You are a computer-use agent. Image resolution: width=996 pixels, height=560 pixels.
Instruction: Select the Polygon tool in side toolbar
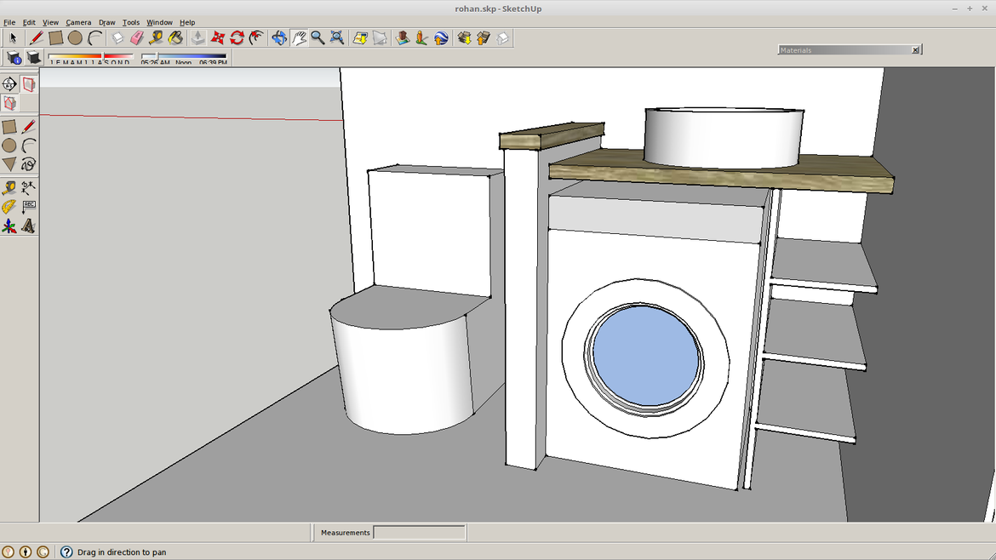[x=9, y=164]
